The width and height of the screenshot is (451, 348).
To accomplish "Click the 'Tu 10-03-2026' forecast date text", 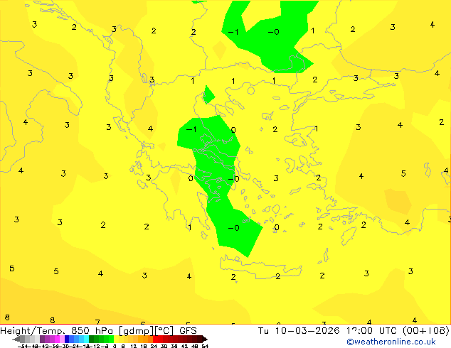I will pyautogui.click(x=299, y=330).
